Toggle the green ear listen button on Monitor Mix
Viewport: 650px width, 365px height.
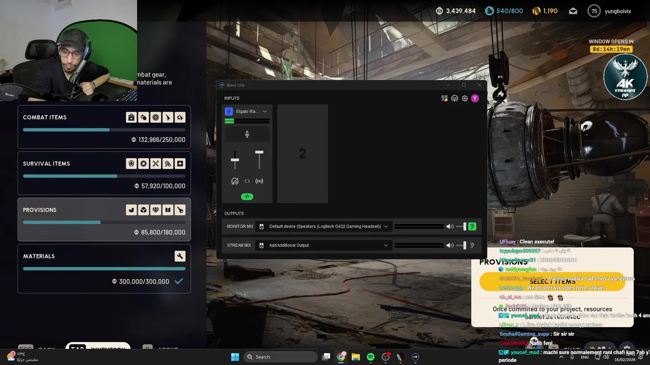pos(472,227)
